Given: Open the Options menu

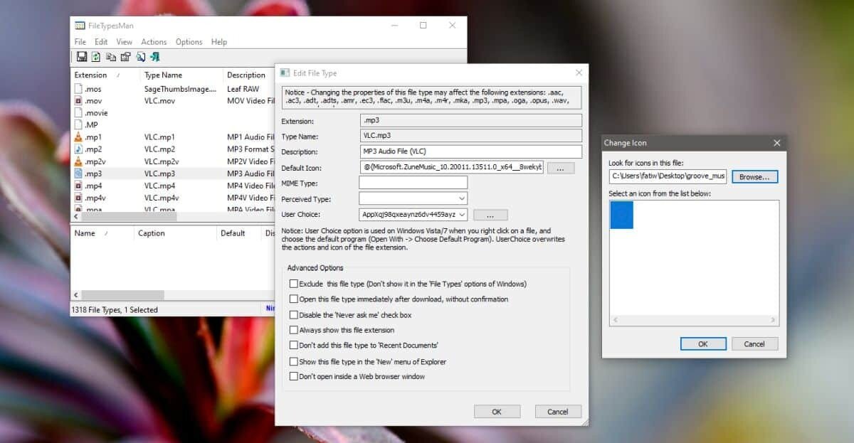Looking at the screenshot, I should point(189,42).
